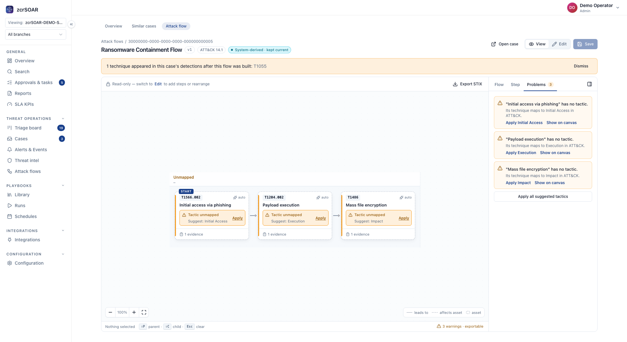The image size is (627, 342).
Task: Click Apply Initial Access link
Action: [x=524, y=123]
